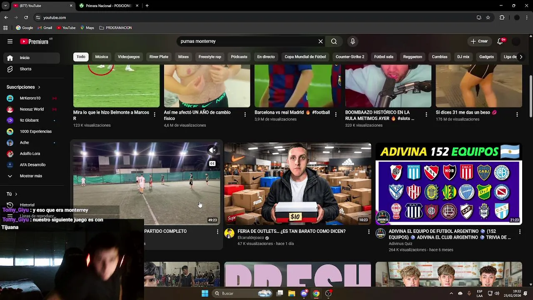Screen dimensions: 533x300
Task: Click the magnifier search button
Action: coord(334,41)
